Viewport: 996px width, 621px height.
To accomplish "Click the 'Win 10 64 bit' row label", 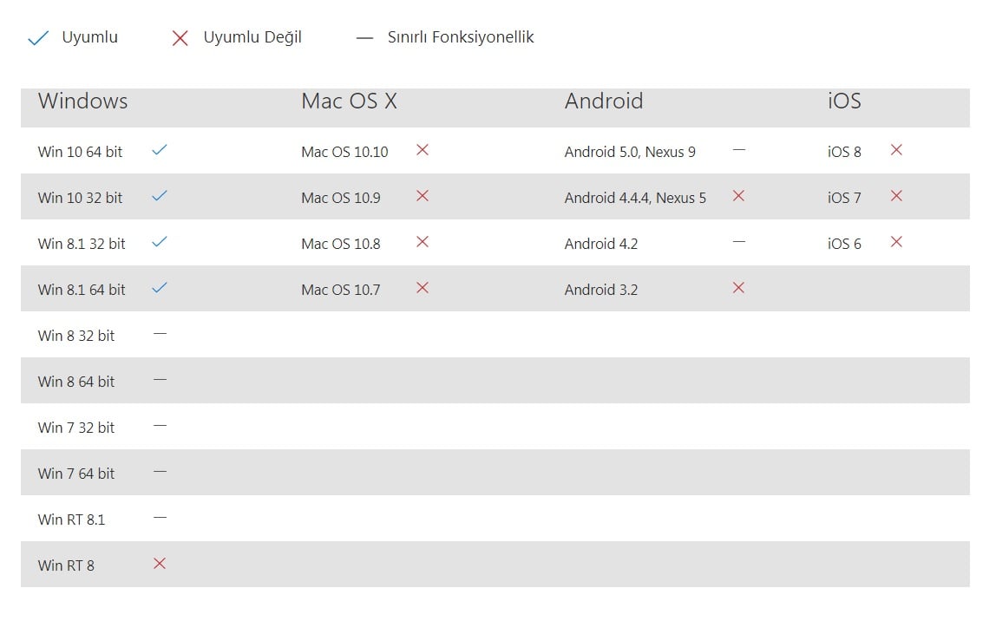I will click(80, 152).
